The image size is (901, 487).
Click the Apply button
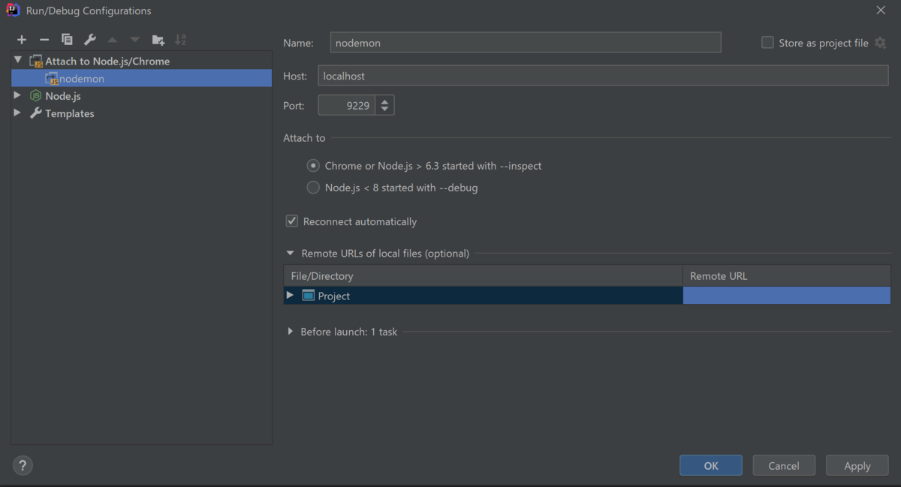click(x=857, y=465)
